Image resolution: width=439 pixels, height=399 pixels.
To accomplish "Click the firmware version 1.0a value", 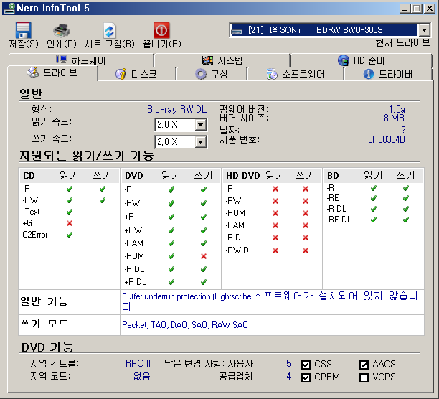I will pos(397,109).
